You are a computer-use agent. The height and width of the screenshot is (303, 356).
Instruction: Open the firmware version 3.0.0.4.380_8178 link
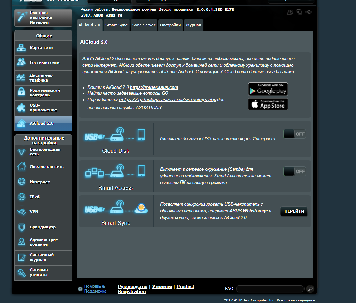pos(215,10)
